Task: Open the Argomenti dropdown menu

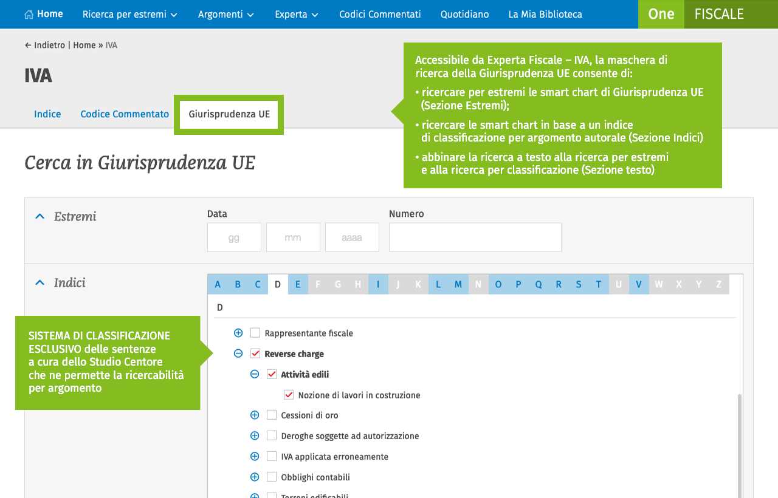Action: [x=225, y=15]
